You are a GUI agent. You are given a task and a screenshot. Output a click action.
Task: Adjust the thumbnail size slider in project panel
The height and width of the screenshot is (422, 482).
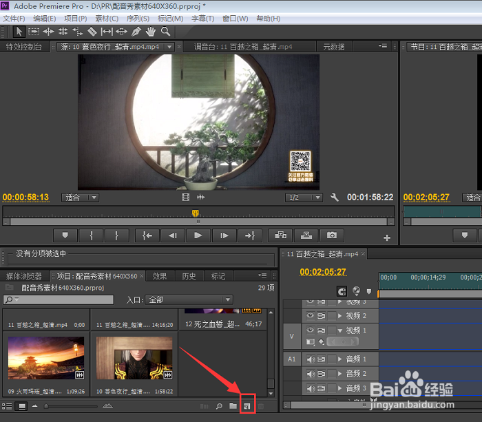click(x=46, y=406)
